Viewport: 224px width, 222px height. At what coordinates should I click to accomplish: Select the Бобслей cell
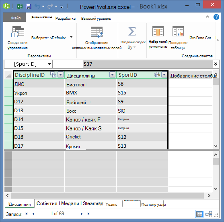tap(90, 102)
